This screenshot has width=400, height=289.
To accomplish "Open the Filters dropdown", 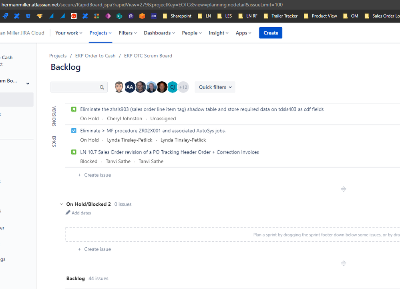I will coord(128,33).
